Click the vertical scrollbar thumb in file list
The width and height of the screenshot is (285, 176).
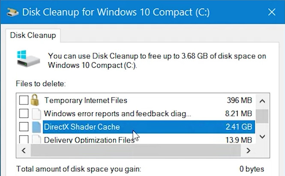point(263,116)
